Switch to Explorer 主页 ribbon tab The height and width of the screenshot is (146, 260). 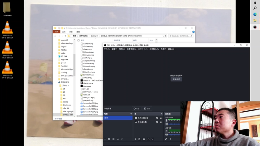[x=64, y=32]
